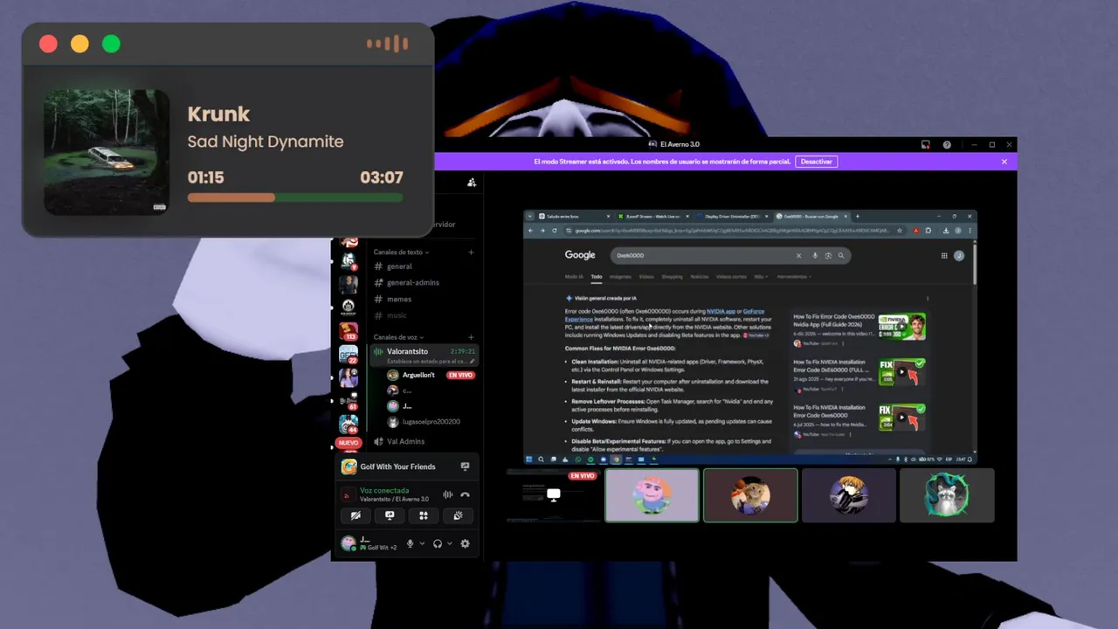
Task: Seek on the Krunk song progress bar
Action: [295, 197]
